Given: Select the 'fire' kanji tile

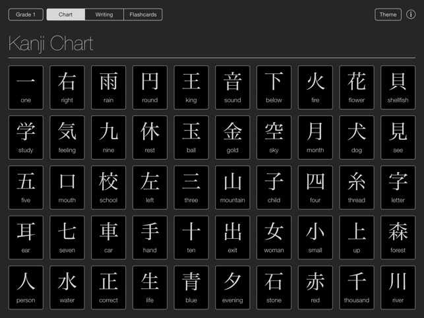Looking at the screenshot, I should pyautogui.click(x=315, y=87).
